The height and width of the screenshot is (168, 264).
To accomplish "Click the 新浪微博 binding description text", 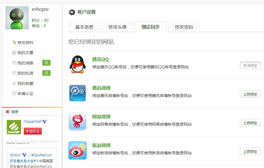I will click(142, 153).
